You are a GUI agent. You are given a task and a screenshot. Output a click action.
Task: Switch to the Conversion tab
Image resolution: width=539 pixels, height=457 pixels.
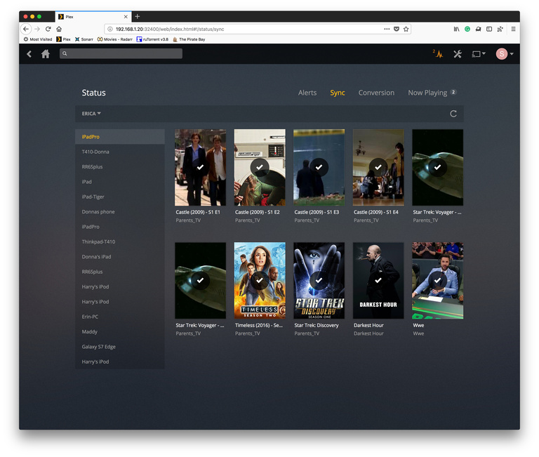point(376,93)
